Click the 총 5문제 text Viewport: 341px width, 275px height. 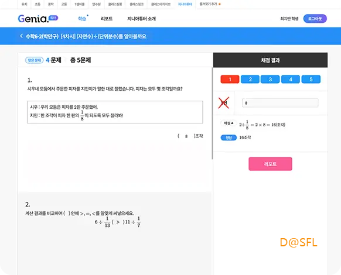[x=80, y=60]
